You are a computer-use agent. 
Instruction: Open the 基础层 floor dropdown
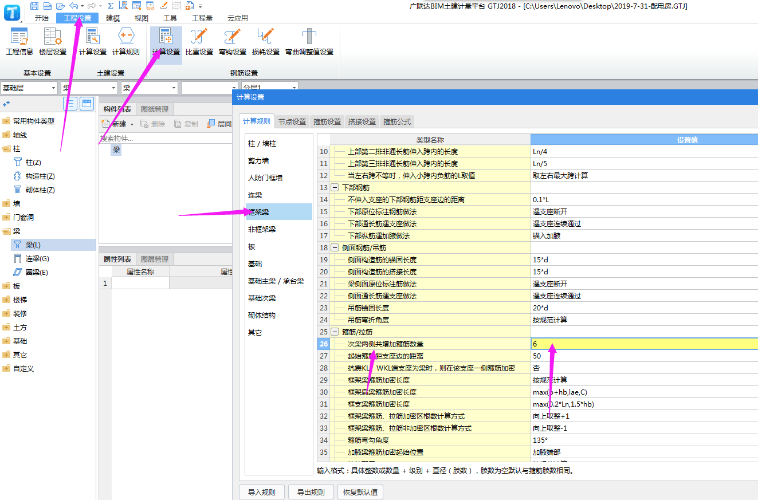(29, 88)
